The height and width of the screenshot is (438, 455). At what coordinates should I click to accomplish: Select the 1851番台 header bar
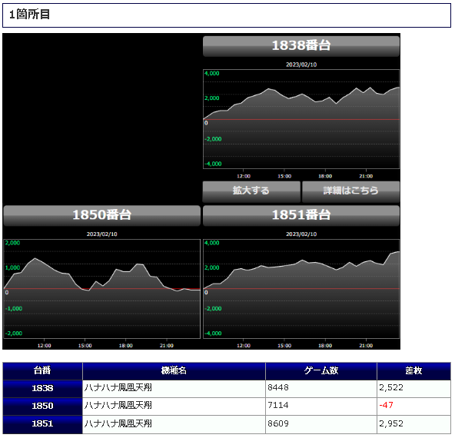(301, 215)
